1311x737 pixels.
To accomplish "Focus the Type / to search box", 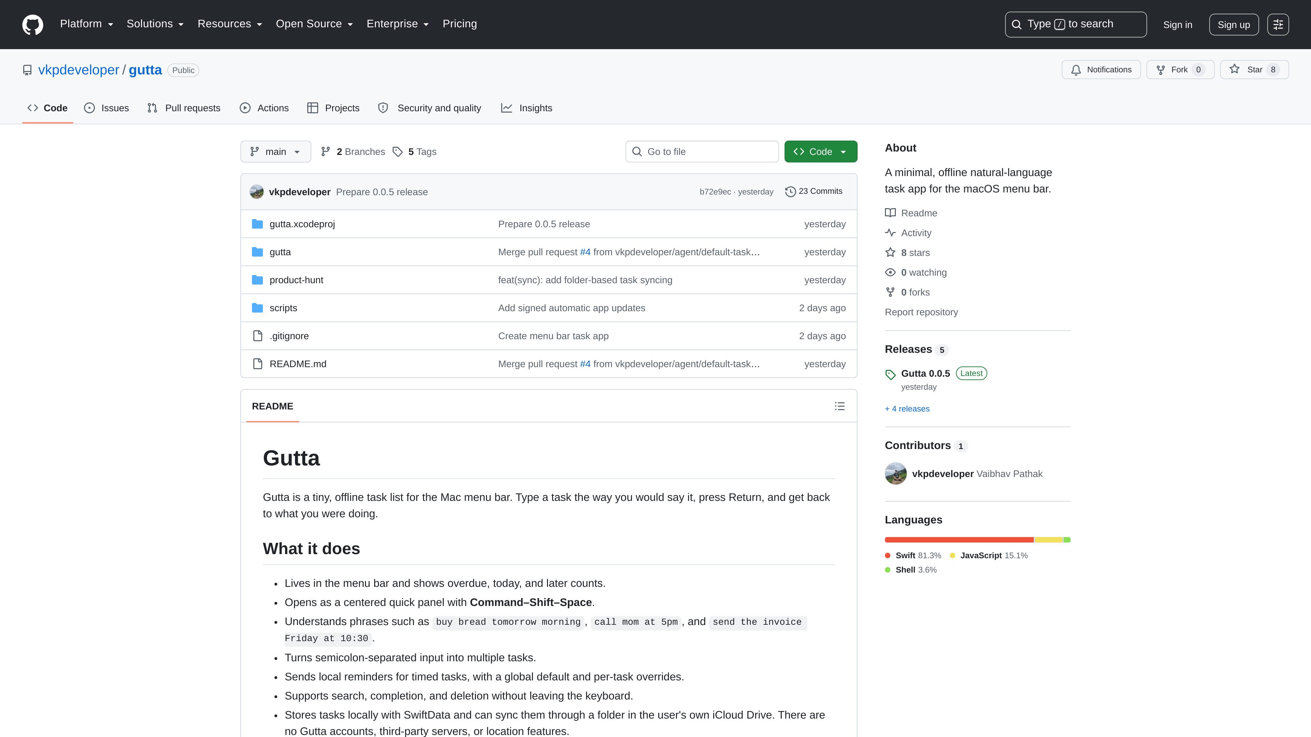I will click(1075, 25).
